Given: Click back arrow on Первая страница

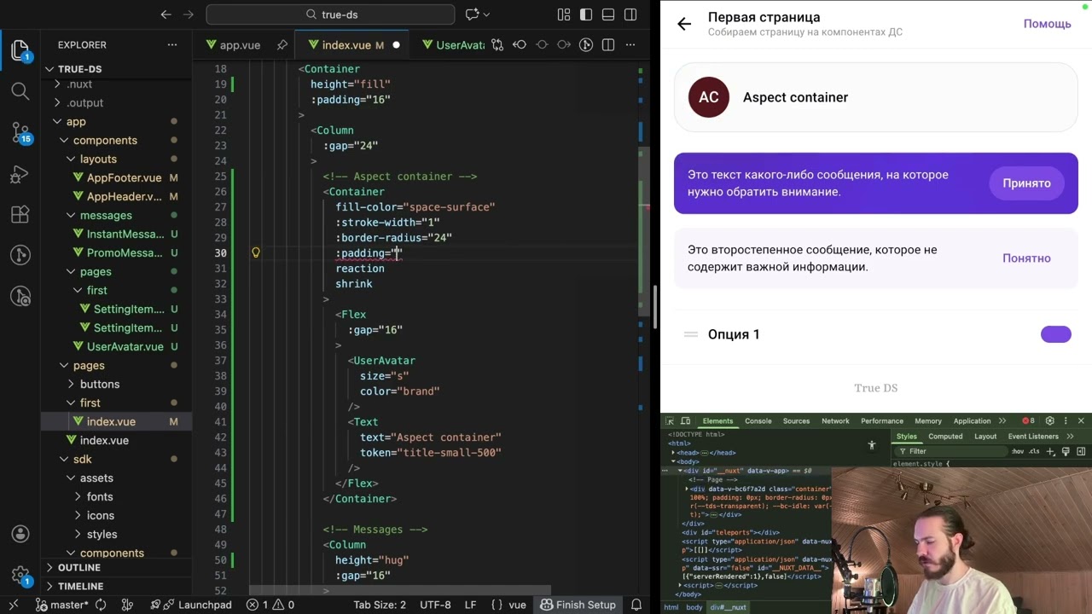Looking at the screenshot, I should (684, 24).
